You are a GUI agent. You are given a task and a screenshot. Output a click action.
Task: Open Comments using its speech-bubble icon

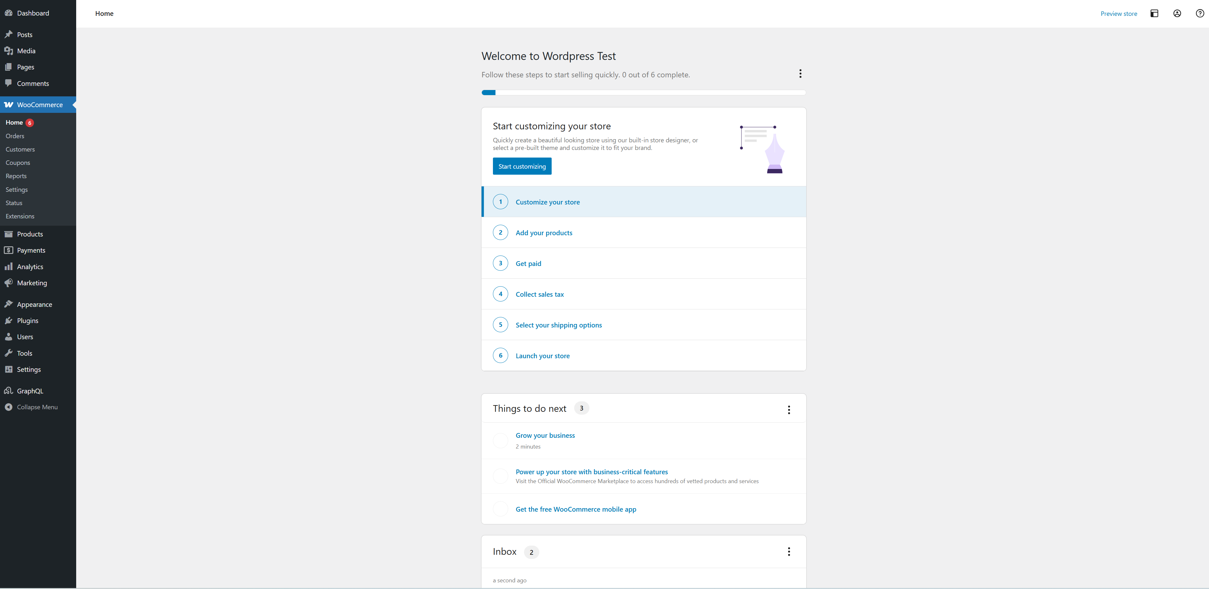pos(9,83)
